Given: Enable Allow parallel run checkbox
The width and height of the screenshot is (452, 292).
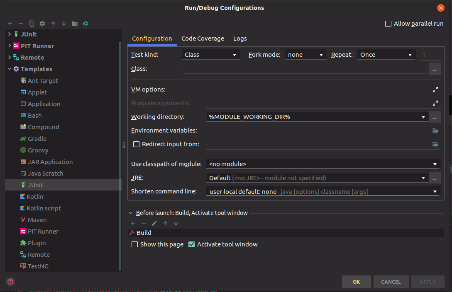Looking at the screenshot, I should tap(388, 24).
